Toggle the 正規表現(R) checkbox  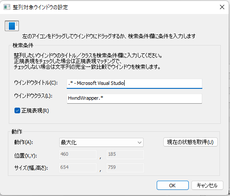pyautogui.click(x=17, y=111)
